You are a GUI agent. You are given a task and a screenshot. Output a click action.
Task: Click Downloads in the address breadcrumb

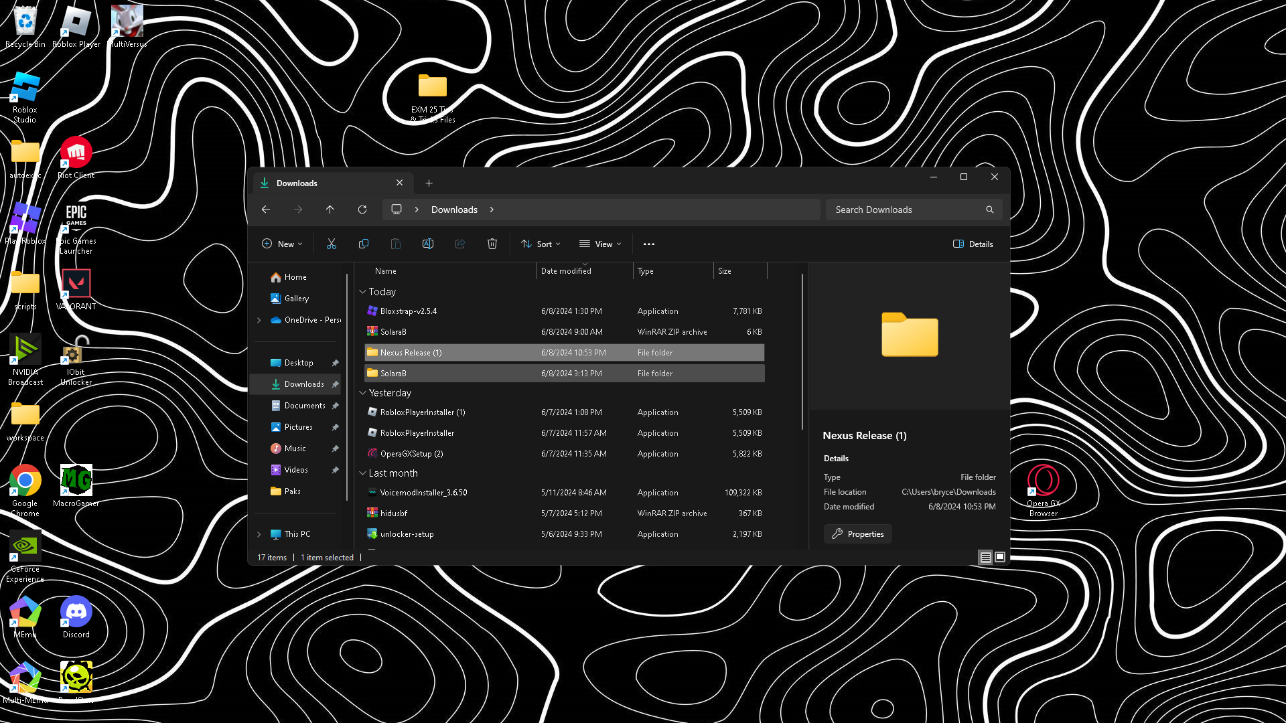coord(454,210)
